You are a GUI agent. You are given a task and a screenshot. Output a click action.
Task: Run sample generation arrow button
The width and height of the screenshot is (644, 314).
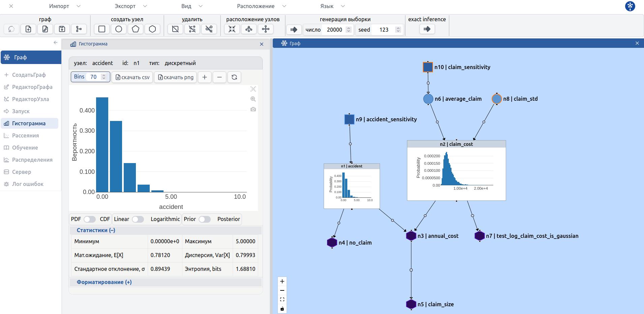[x=294, y=30]
